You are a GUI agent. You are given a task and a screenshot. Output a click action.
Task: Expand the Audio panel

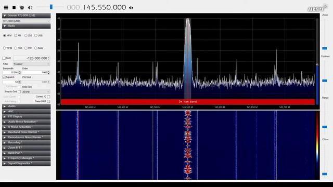[27, 106]
